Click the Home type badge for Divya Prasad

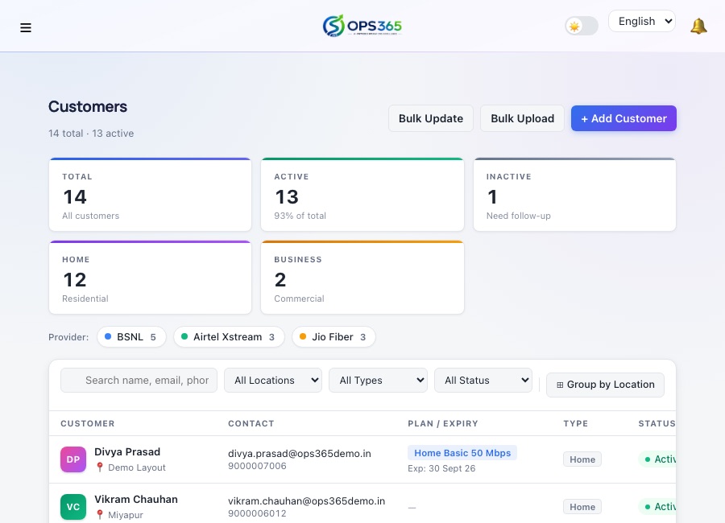(582, 459)
